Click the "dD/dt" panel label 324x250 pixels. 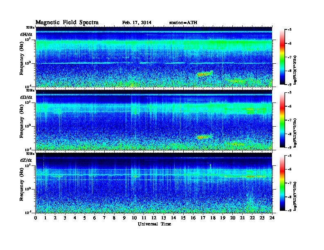pyautogui.click(x=26, y=97)
